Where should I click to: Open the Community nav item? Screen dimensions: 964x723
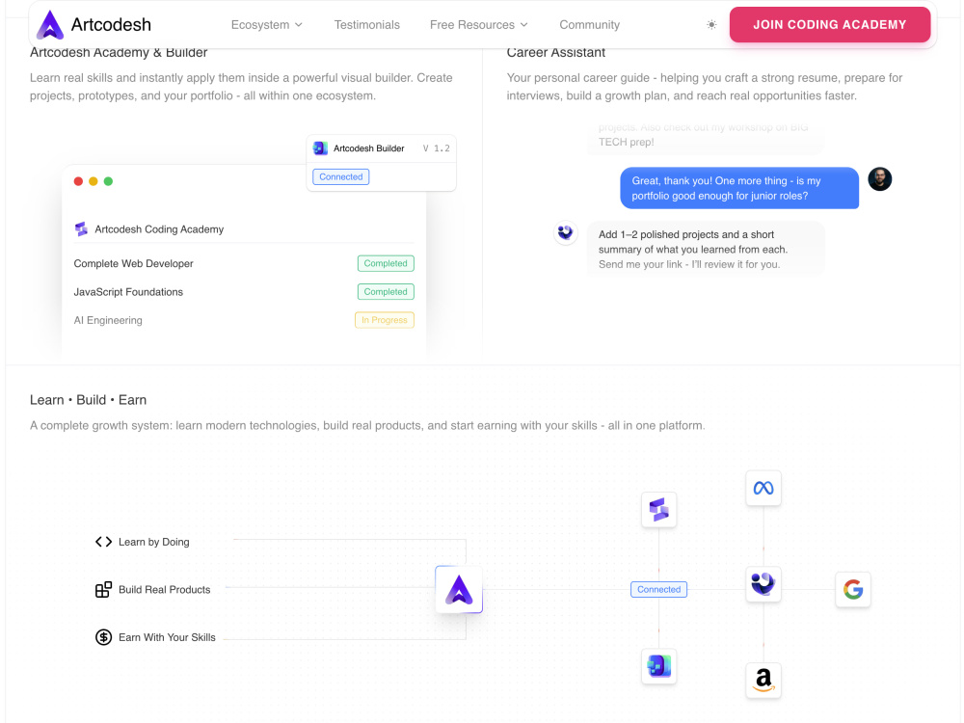coord(590,25)
